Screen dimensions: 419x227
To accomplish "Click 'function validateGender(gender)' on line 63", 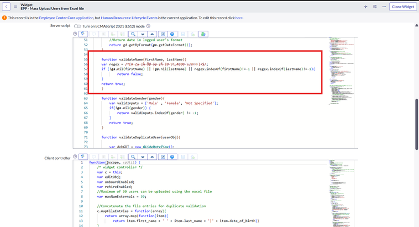I will pos(133,98).
